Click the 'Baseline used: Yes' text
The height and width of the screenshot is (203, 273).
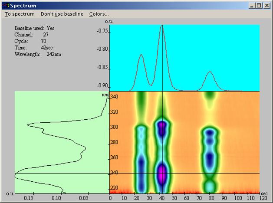[34, 28]
